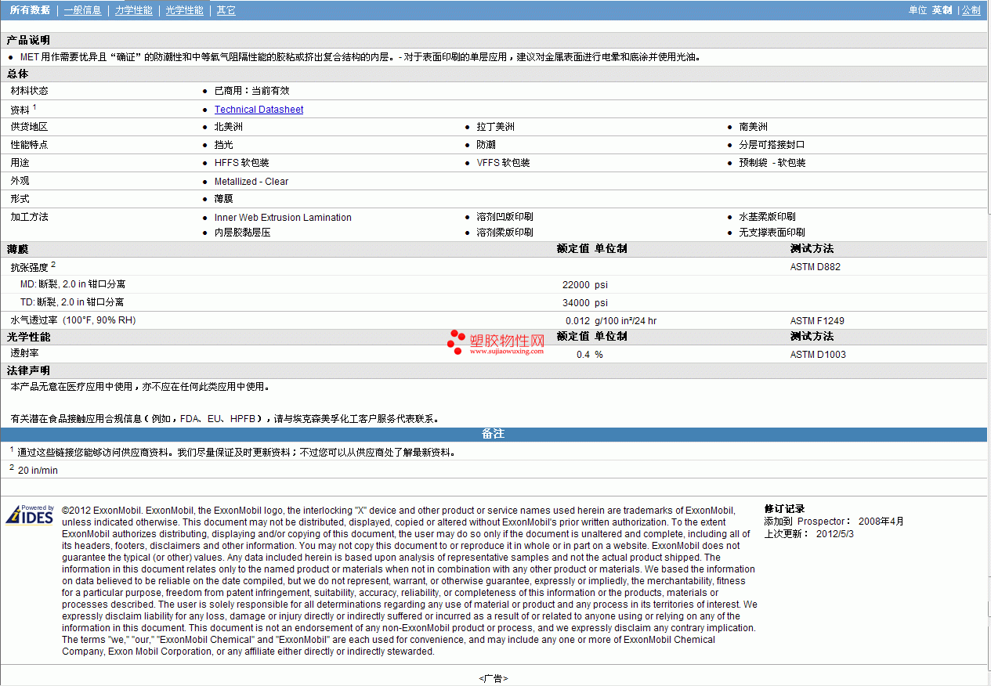Select the 所有数据 tab
The image size is (991, 686).
(30, 10)
